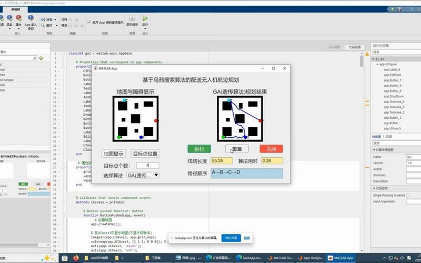Click the 目标点位置 button
The height and width of the screenshot is (263, 421).
tap(145, 154)
